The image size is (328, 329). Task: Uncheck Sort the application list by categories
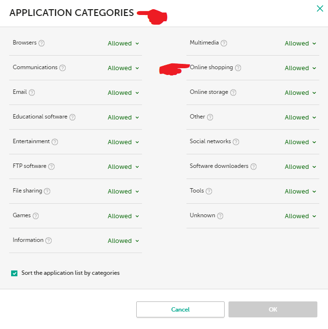coord(14,273)
